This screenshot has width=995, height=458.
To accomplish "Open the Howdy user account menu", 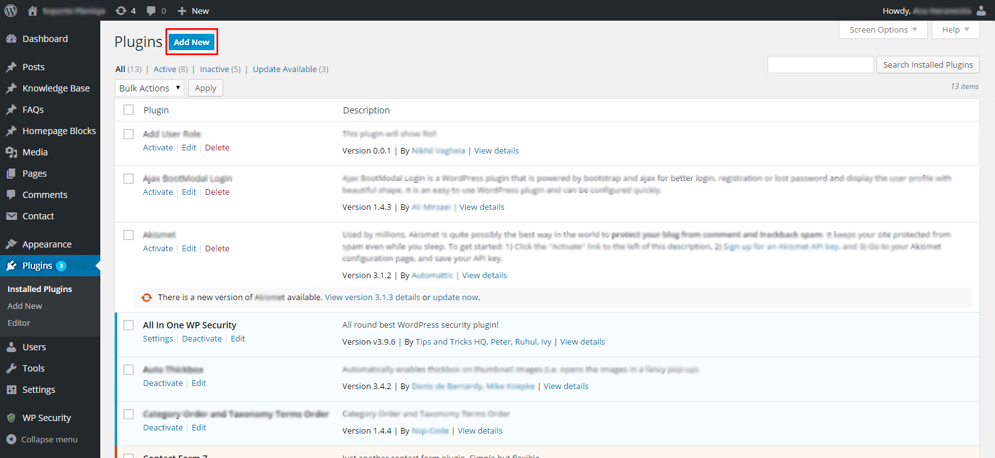I will [934, 11].
